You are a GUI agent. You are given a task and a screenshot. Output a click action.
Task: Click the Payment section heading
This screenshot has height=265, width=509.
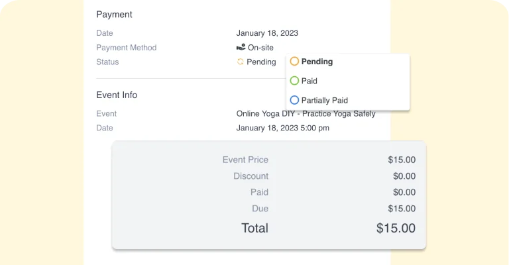114,15
